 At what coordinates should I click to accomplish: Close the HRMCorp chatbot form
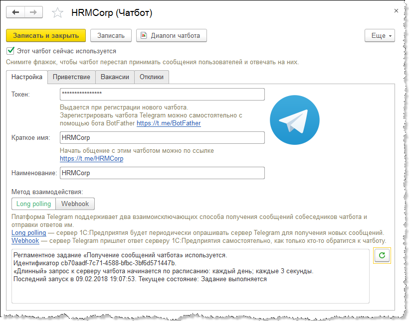[396, 10]
